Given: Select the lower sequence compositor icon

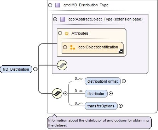Looking at the screenshot, I should 57,93.
